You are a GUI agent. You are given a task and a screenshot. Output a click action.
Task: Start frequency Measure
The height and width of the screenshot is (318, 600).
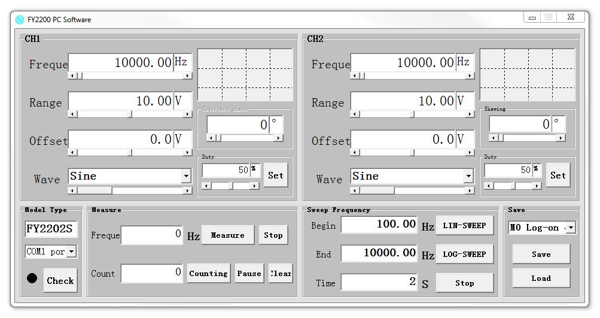tap(228, 235)
